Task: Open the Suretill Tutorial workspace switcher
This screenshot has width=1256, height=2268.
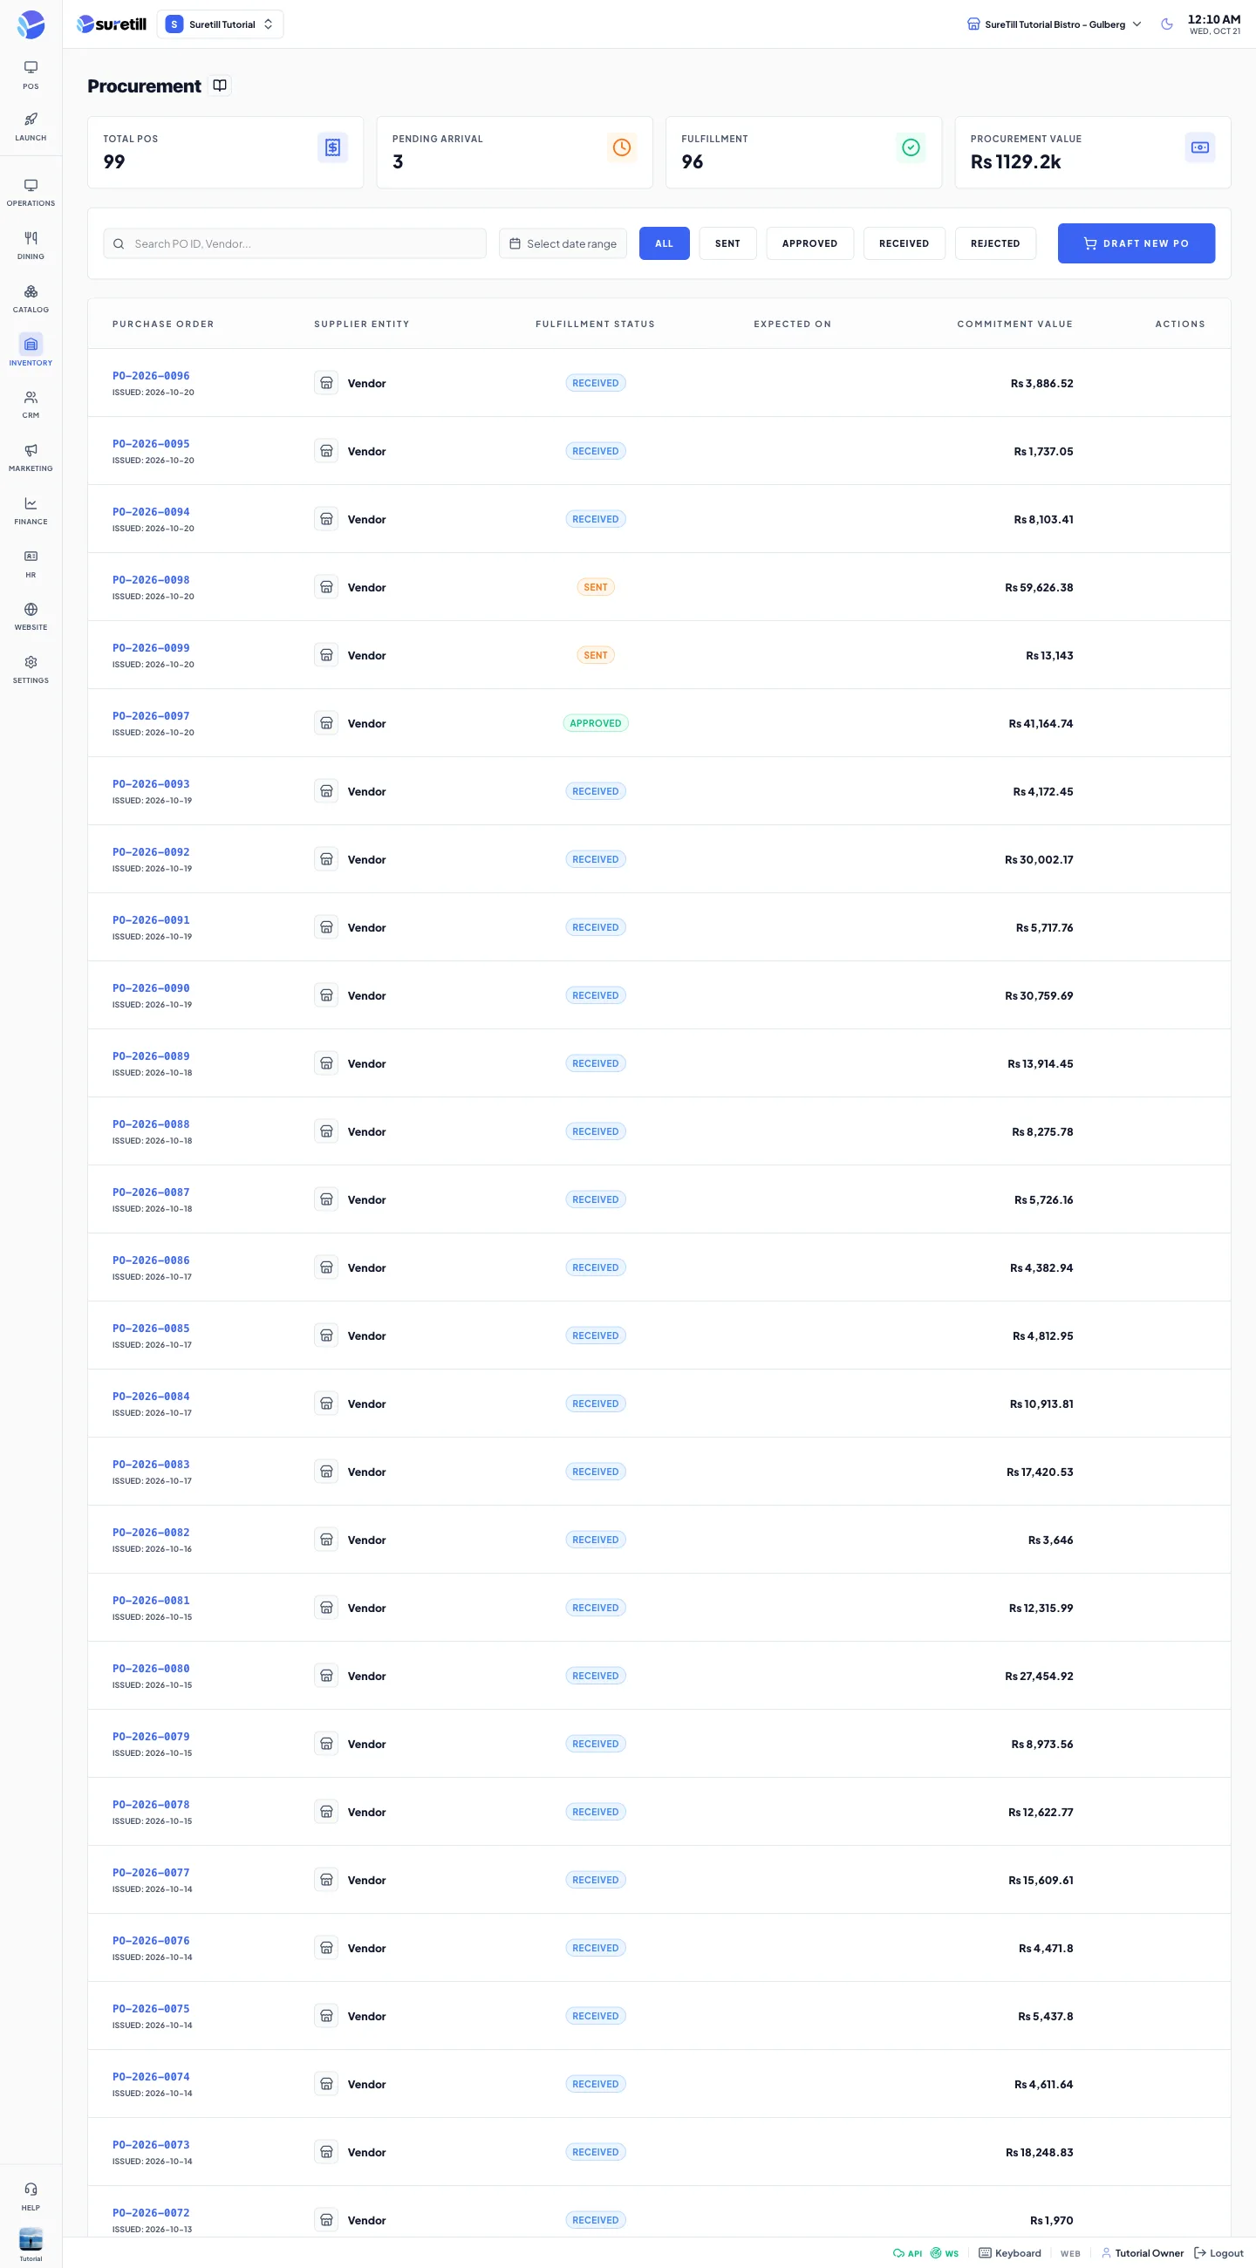Action: point(220,24)
